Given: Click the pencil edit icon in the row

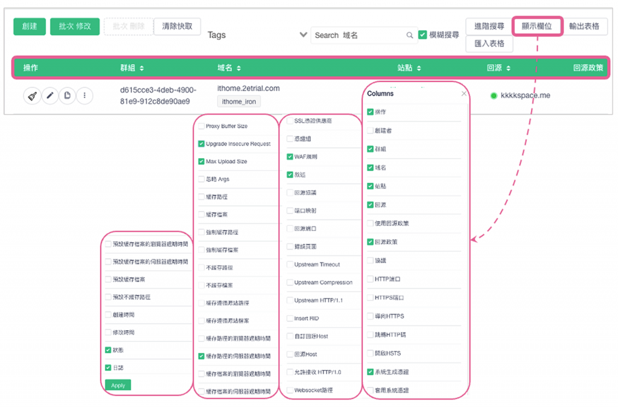Looking at the screenshot, I should [x=50, y=95].
